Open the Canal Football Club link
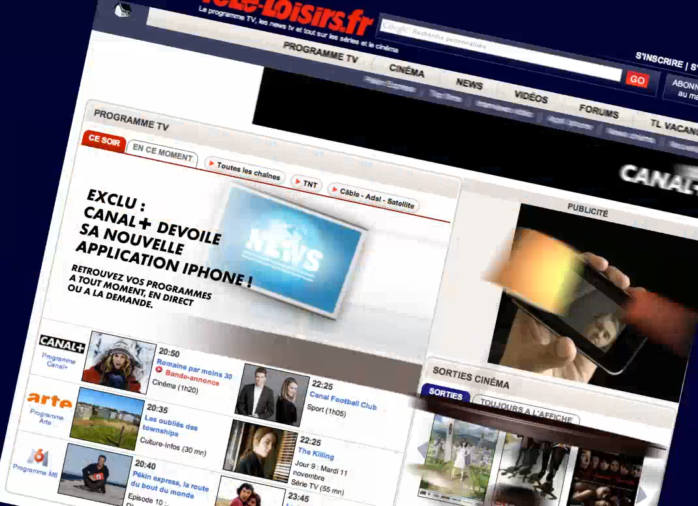698x506 pixels. (x=342, y=400)
